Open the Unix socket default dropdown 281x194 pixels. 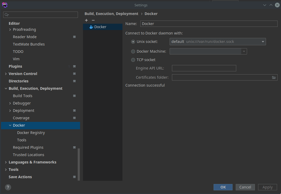tap(218, 42)
